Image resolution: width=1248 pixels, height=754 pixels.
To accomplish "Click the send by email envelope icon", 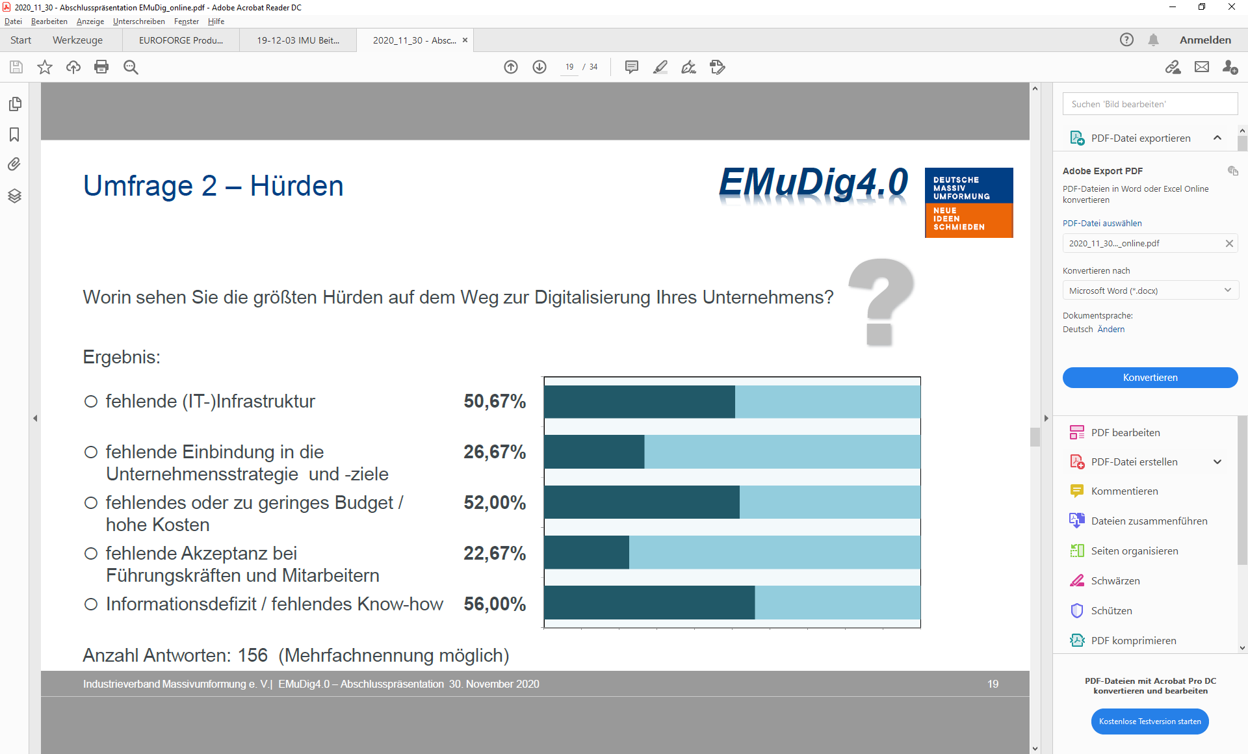I will click(1202, 67).
